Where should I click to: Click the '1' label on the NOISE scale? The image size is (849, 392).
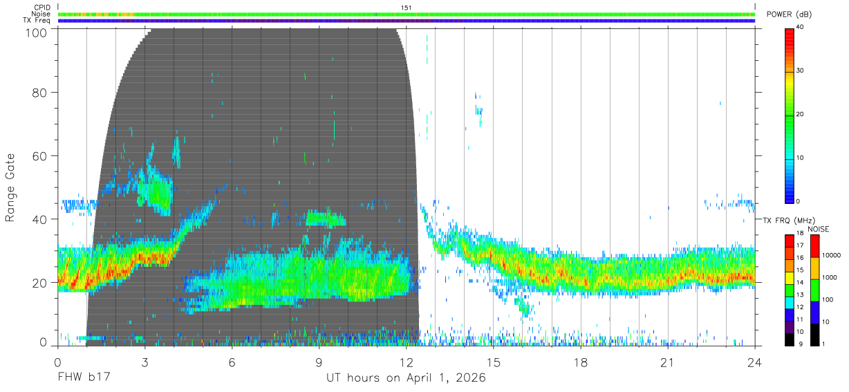pos(825,344)
